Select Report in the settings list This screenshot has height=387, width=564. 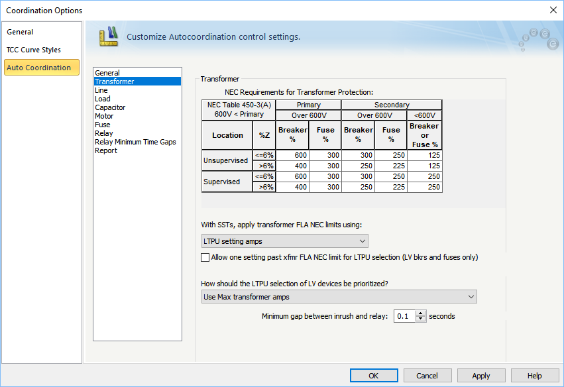click(x=105, y=150)
